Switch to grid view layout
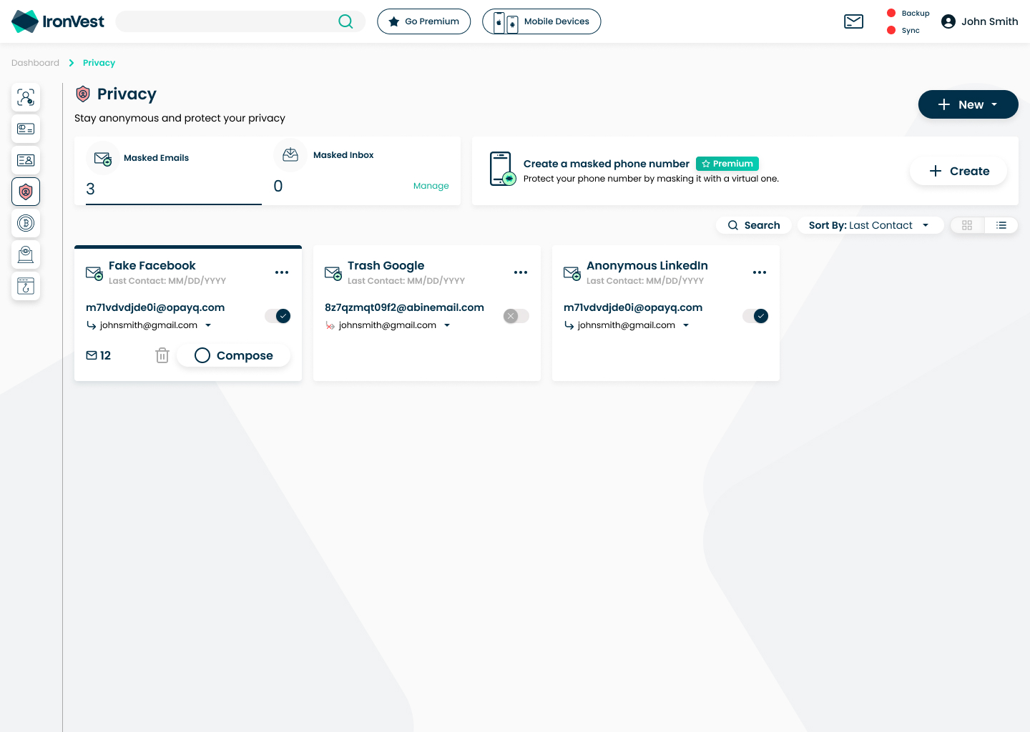Image resolution: width=1030 pixels, height=732 pixels. point(967,225)
